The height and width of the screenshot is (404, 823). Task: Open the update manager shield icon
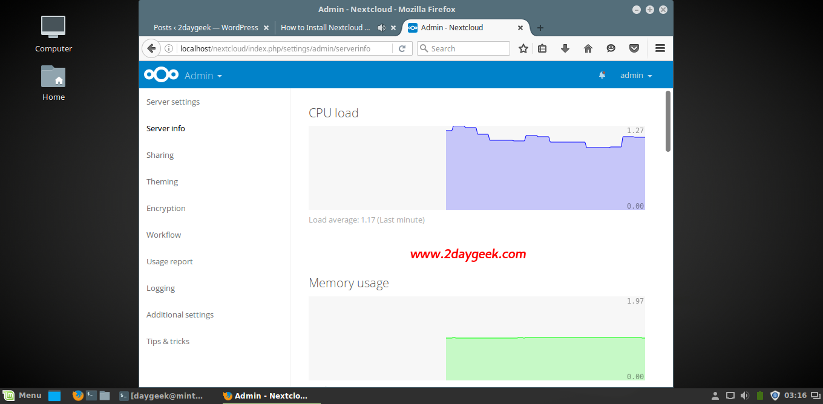pos(775,396)
